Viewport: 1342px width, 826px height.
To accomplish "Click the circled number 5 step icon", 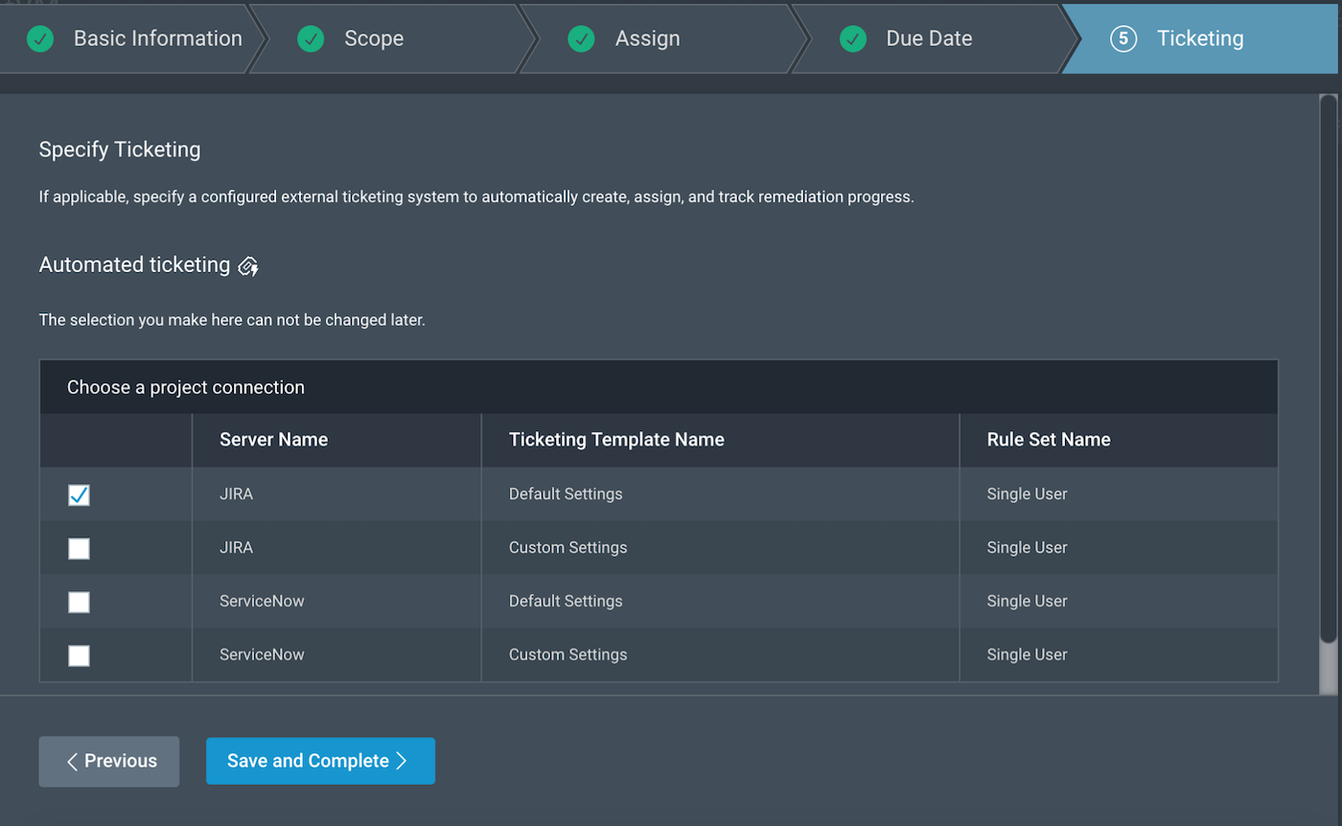I will pyautogui.click(x=1122, y=39).
